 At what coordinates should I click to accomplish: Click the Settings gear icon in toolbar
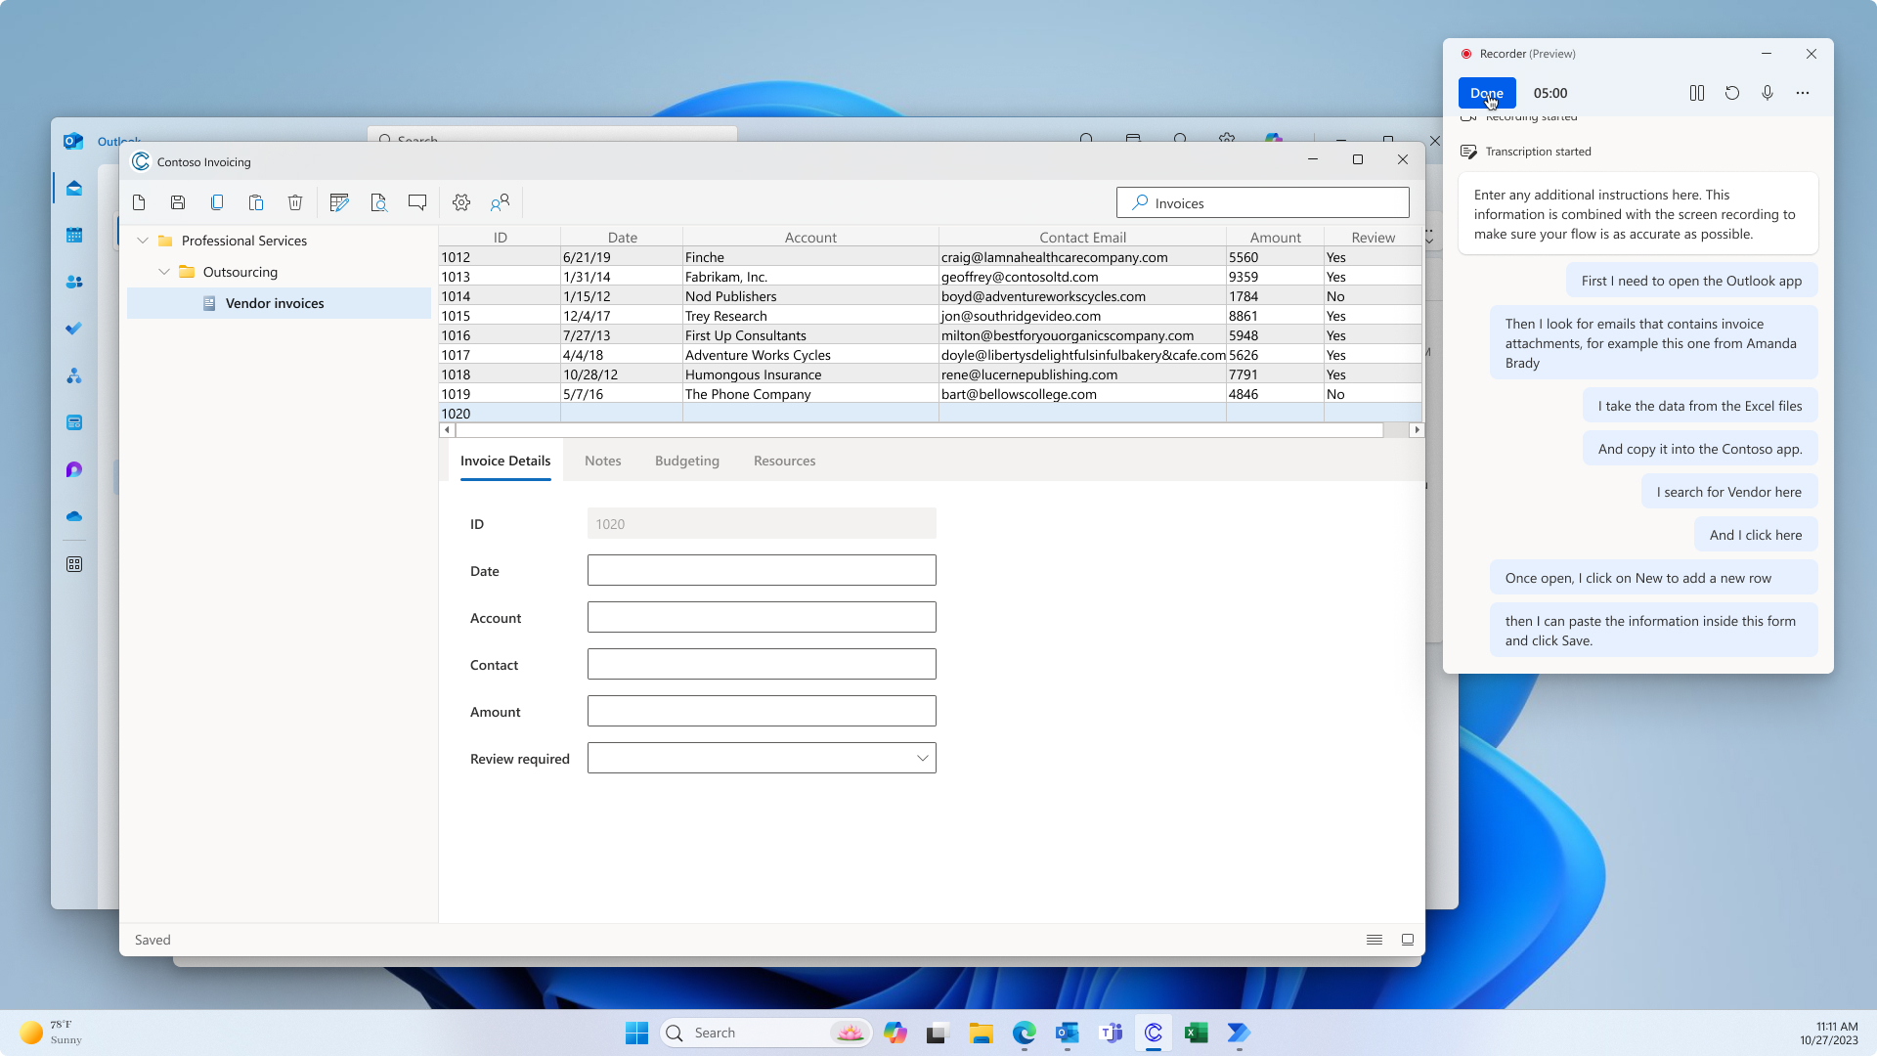tap(460, 202)
